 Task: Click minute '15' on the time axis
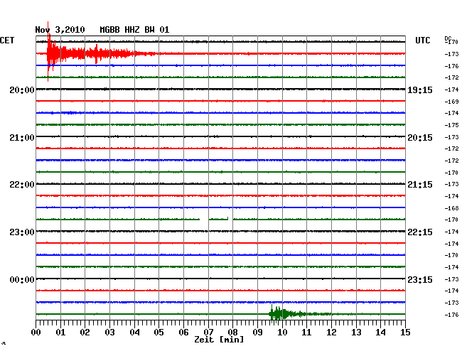pyautogui.click(x=405, y=332)
